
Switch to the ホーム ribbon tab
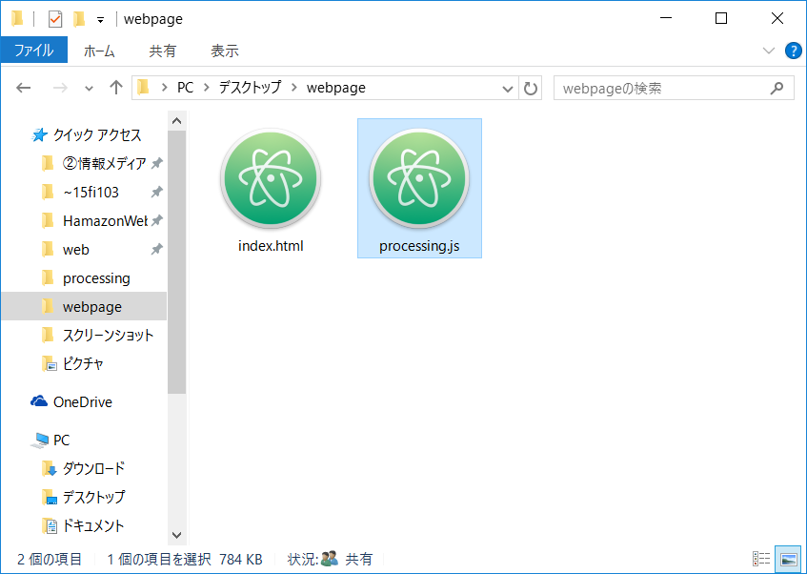point(99,51)
